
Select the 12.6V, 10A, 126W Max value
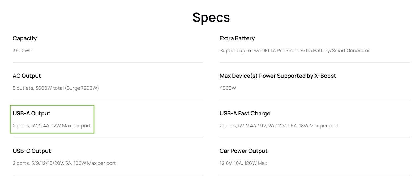tap(243, 163)
